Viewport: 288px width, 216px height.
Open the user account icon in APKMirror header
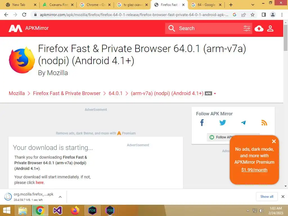(x=270, y=28)
